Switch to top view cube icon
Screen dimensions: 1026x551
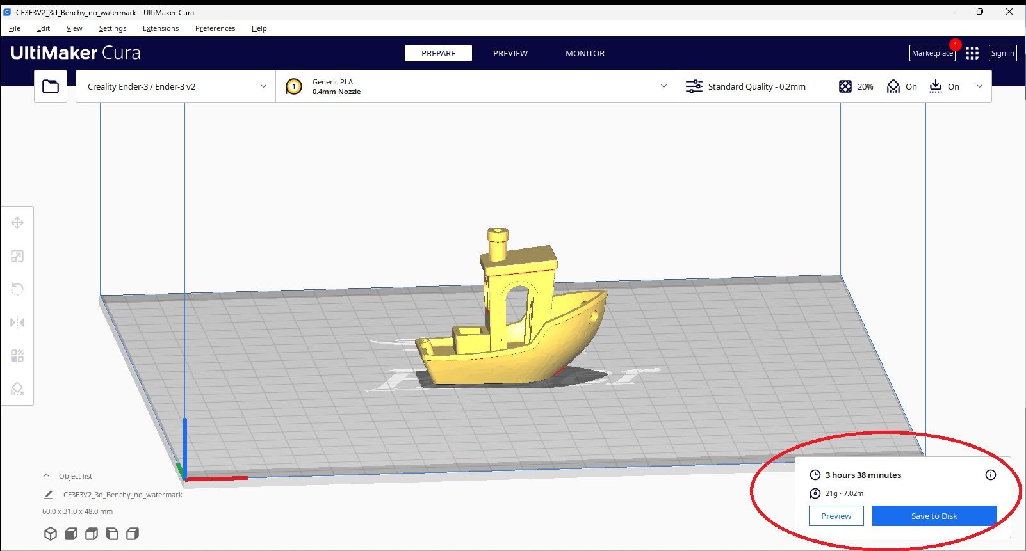click(92, 534)
